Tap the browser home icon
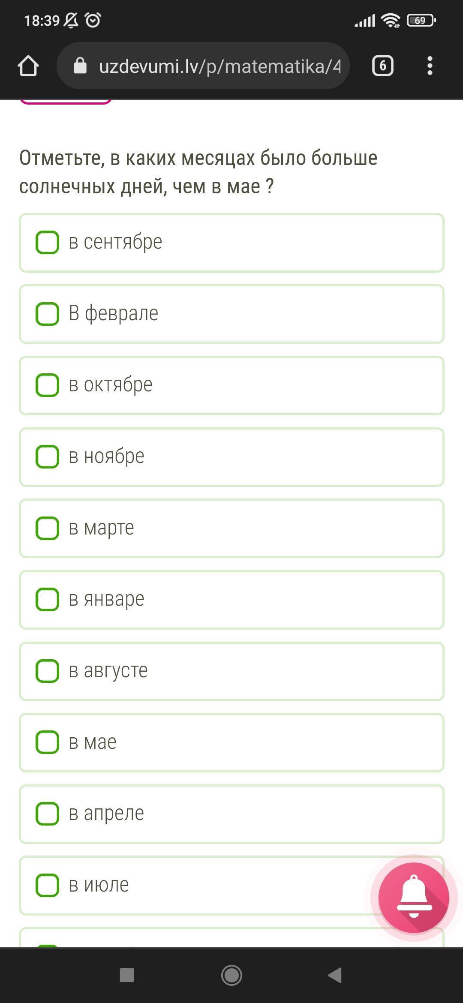This screenshot has height=1003, width=463. pos(28,66)
